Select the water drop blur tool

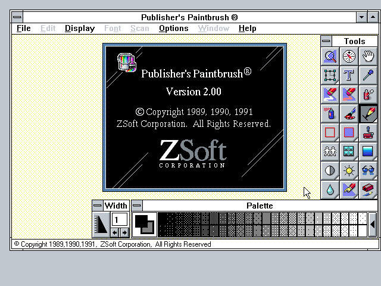(330, 189)
